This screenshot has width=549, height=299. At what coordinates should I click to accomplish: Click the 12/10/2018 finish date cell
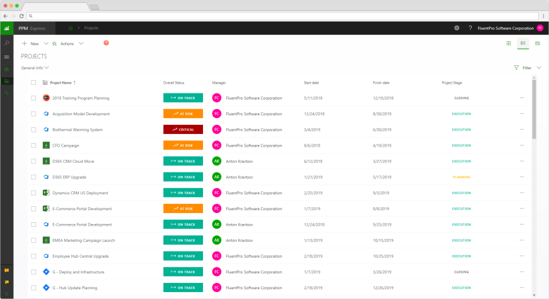click(383, 98)
